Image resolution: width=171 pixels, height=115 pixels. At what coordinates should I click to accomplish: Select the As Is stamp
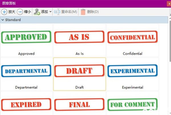point(80,37)
